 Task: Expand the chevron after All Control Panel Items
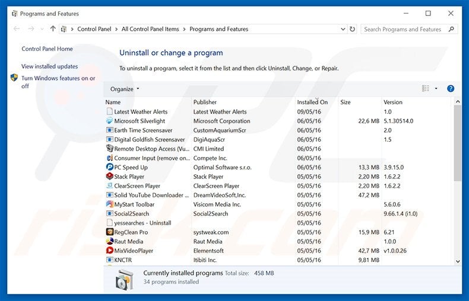click(x=184, y=29)
